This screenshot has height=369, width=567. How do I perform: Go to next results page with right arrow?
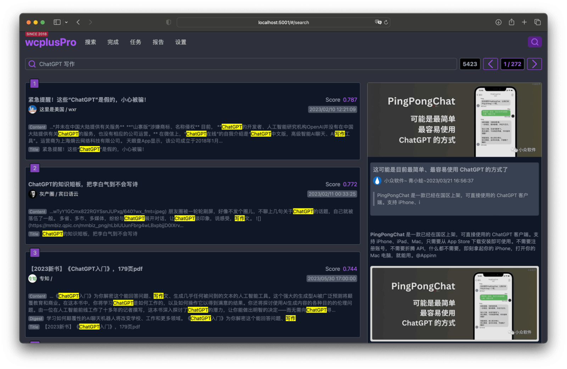534,64
